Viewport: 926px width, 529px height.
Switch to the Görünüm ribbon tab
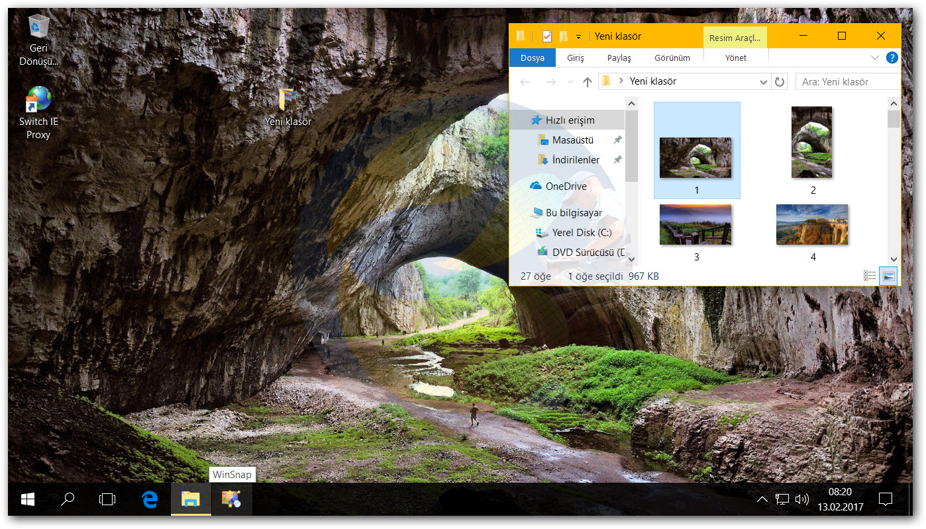click(672, 58)
